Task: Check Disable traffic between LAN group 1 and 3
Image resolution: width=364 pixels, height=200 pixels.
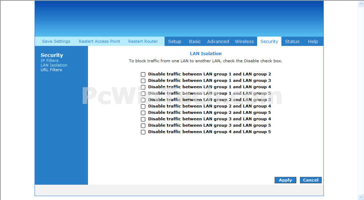Action: pyautogui.click(x=143, y=81)
